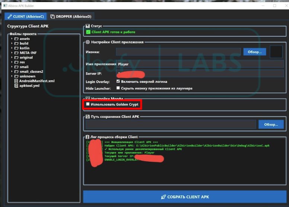Click the green checkmark status icon
This screenshot has width=289, height=207.
click(88, 32)
